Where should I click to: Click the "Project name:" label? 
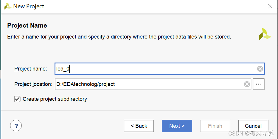click(31, 69)
